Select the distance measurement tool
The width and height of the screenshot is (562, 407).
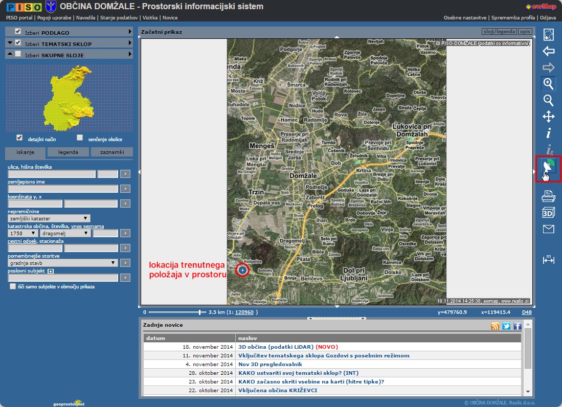548,260
